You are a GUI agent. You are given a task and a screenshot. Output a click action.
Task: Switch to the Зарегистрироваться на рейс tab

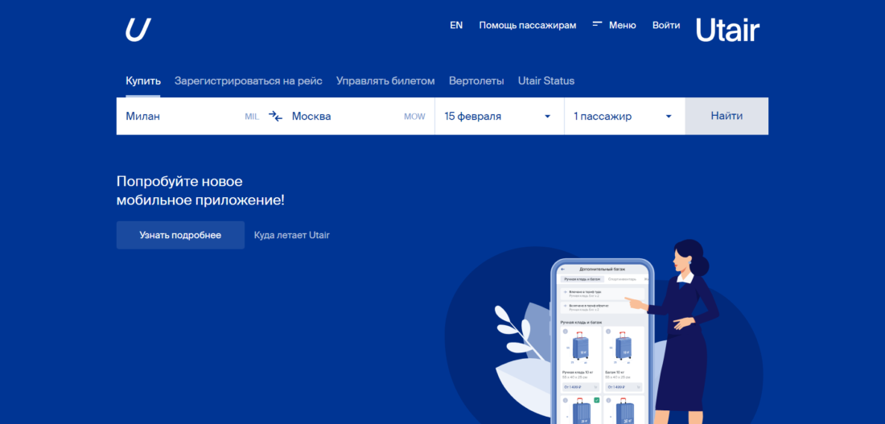pyautogui.click(x=248, y=80)
